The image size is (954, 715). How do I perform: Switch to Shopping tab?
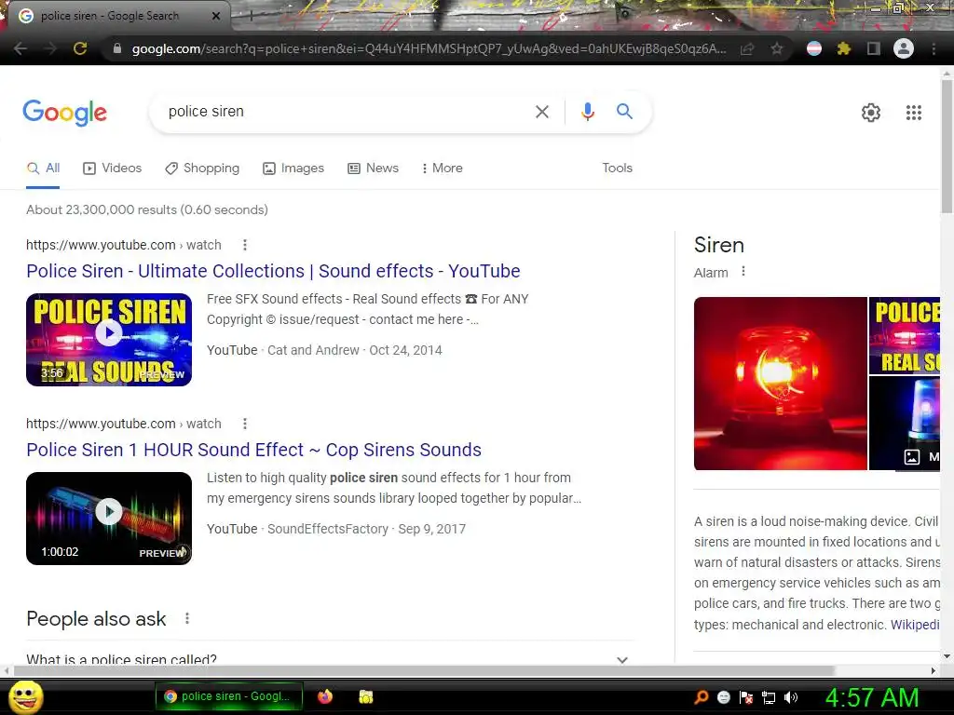[x=202, y=169]
